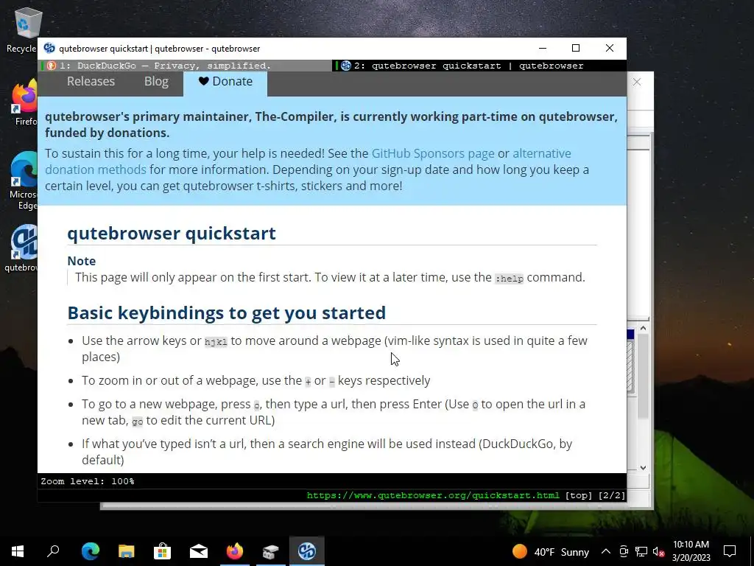Follow the GitHub Sponsors page link

[433, 153]
